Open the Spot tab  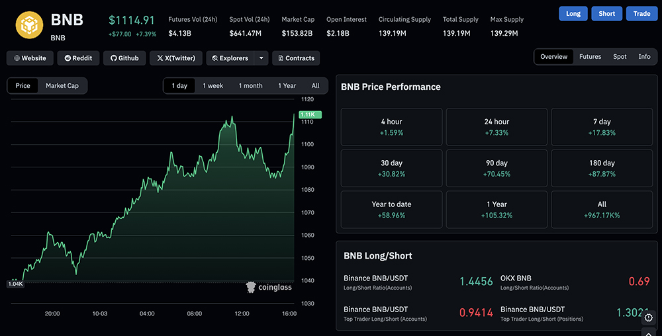point(620,57)
